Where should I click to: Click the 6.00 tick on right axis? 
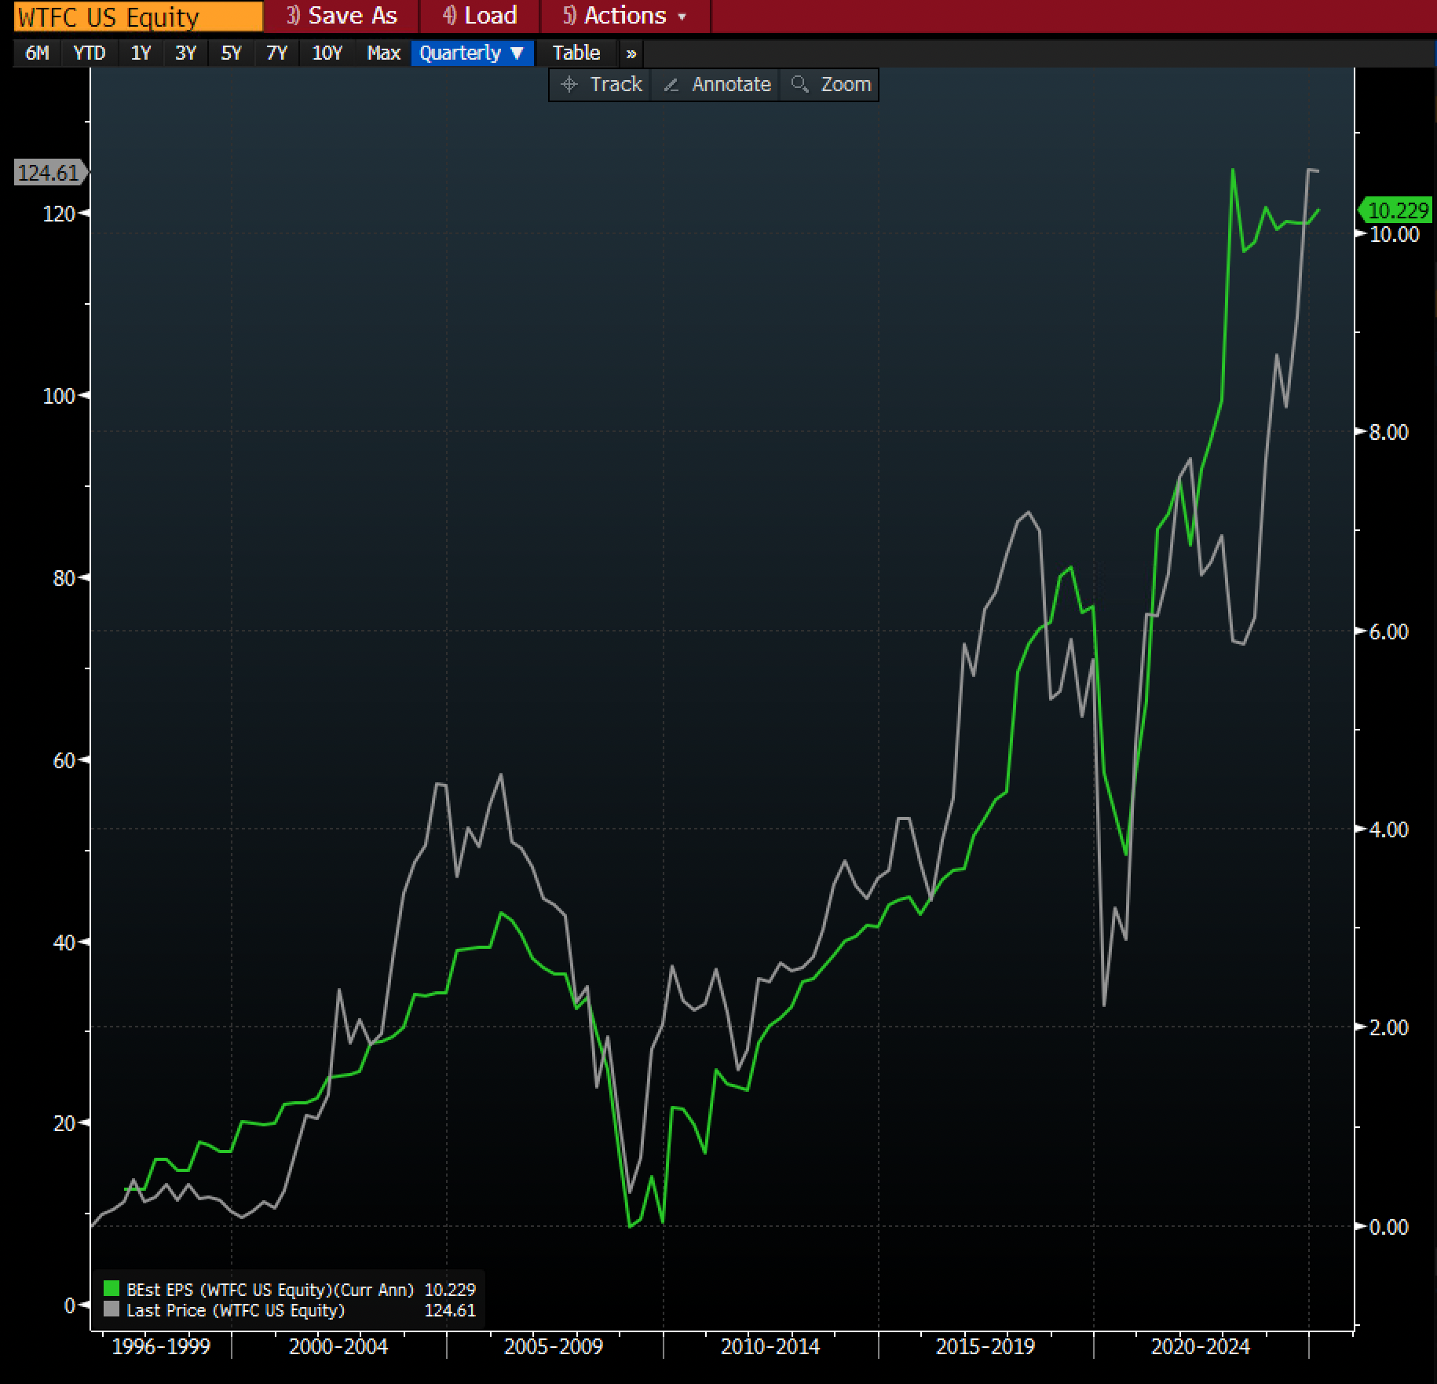[x=1388, y=632]
